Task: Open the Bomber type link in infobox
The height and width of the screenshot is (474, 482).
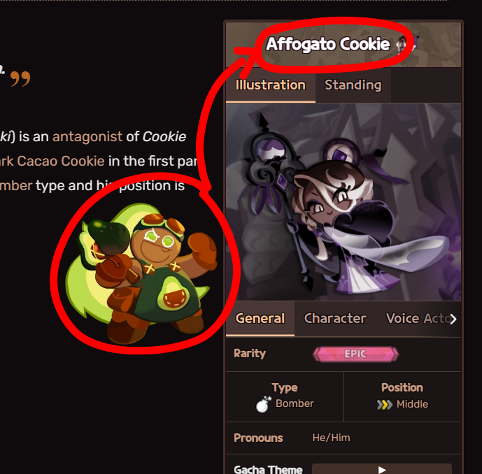Action: [x=295, y=403]
